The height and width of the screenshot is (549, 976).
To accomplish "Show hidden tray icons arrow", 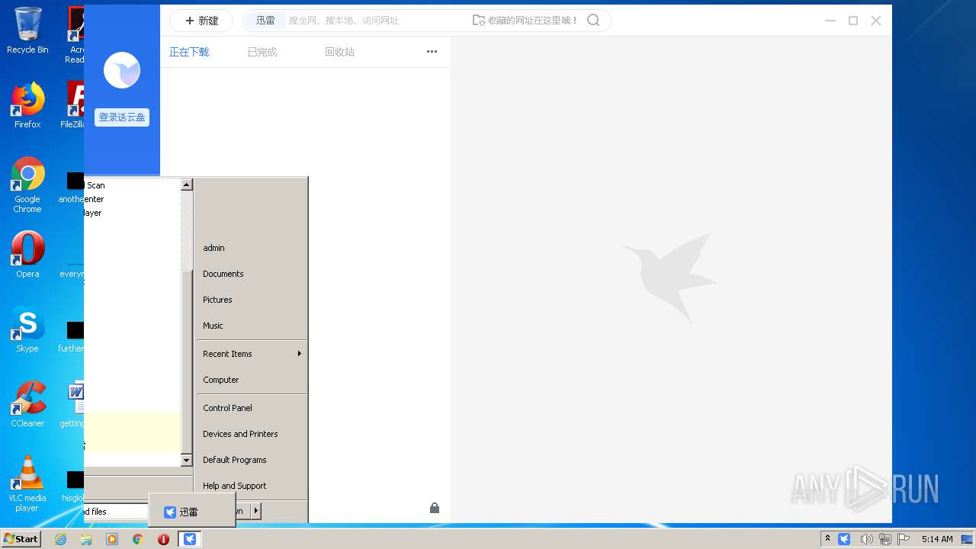I will tap(827, 539).
